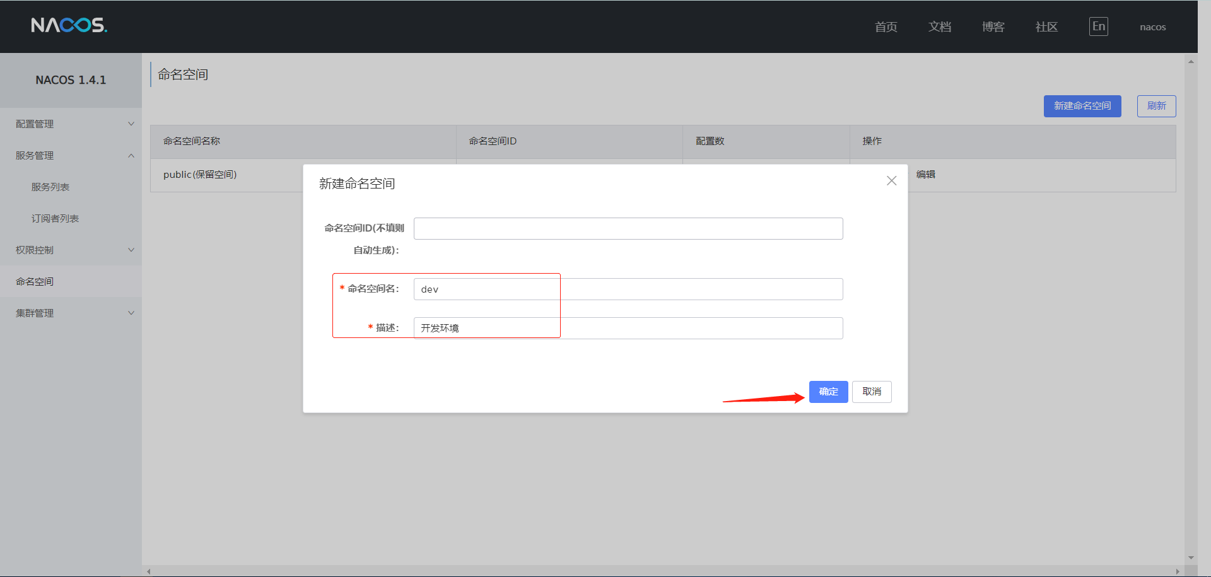
Task: Switch language with the En icon
Action: point(1098,26)
